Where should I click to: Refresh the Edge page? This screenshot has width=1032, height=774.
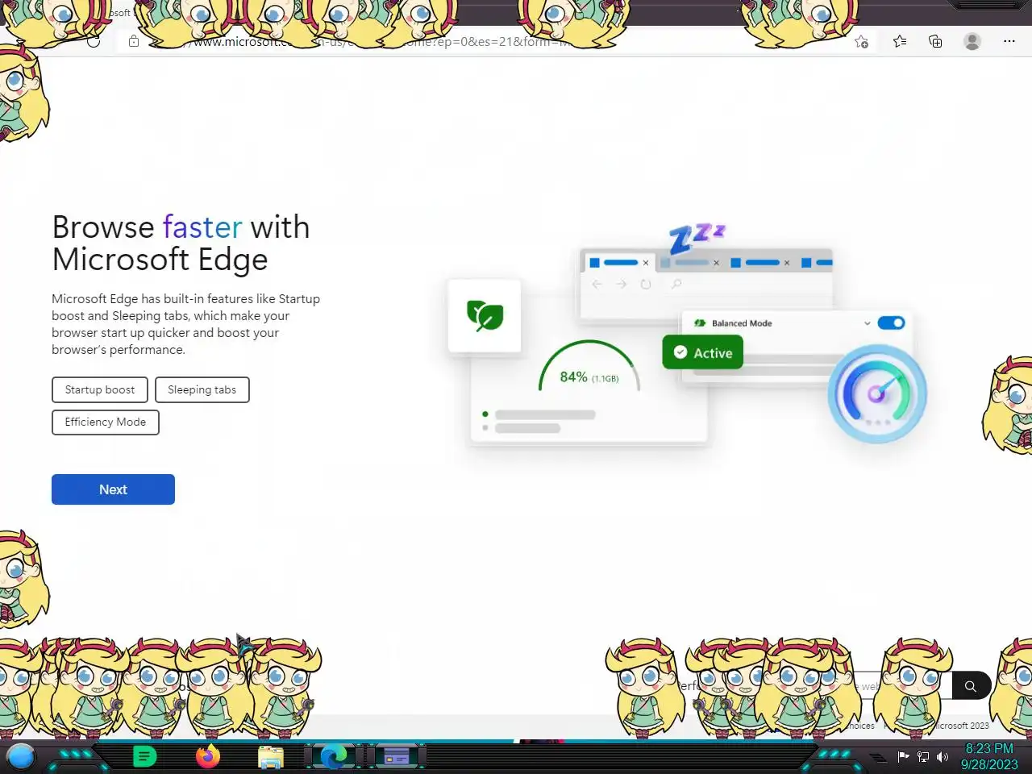[94, 41]
